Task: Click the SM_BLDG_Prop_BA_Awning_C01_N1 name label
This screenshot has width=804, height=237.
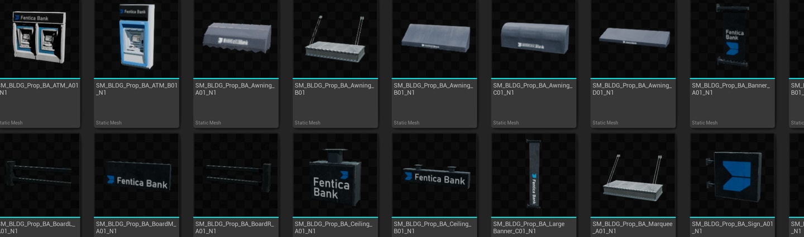Action: (x=533, y=89)
